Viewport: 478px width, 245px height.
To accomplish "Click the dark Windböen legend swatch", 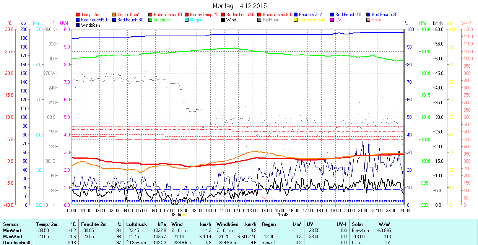I will pos(78,25).
